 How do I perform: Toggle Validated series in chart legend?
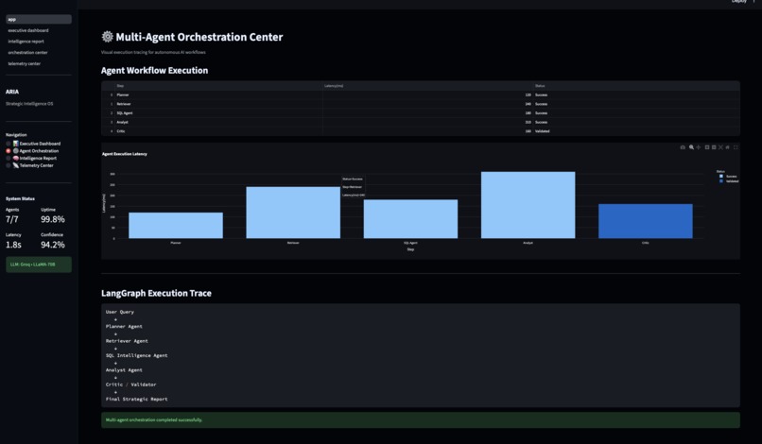729,181
